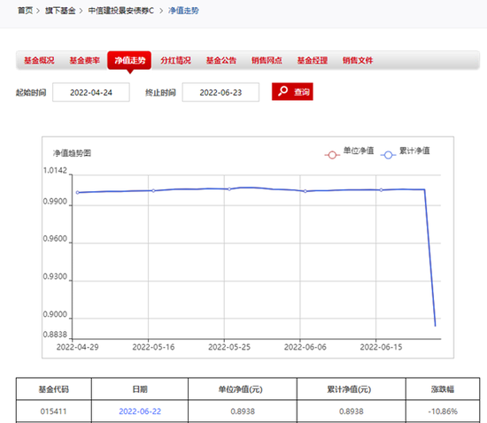Click chart data point at 2022-06-15
Screen dimensions: 487x423
[382, 190]
